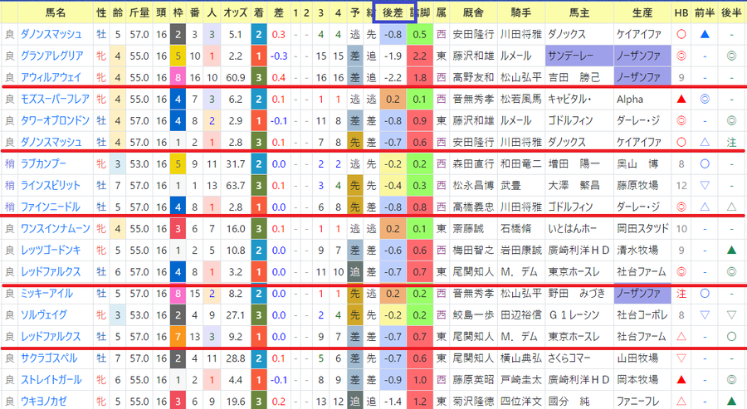Open the ラインスピリット horse link

tap(51, 185)
